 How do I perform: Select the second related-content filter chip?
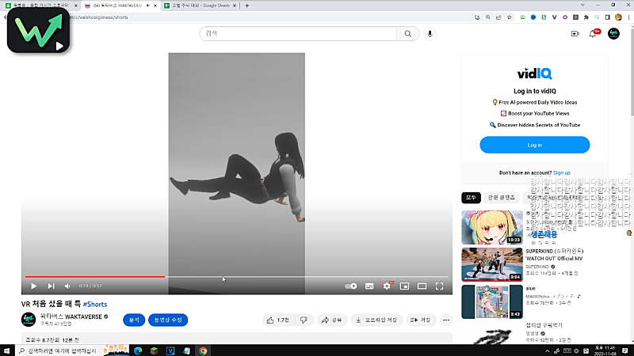502,197
